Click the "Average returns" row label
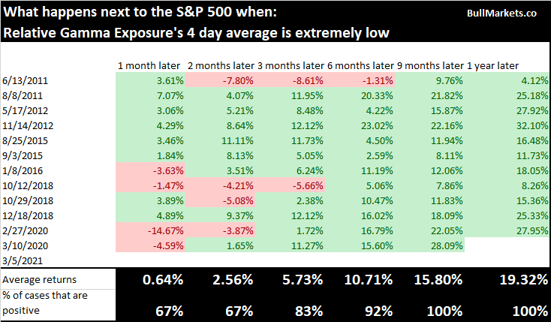The width and height of the screenshot is (551, 322). [35, 280]
